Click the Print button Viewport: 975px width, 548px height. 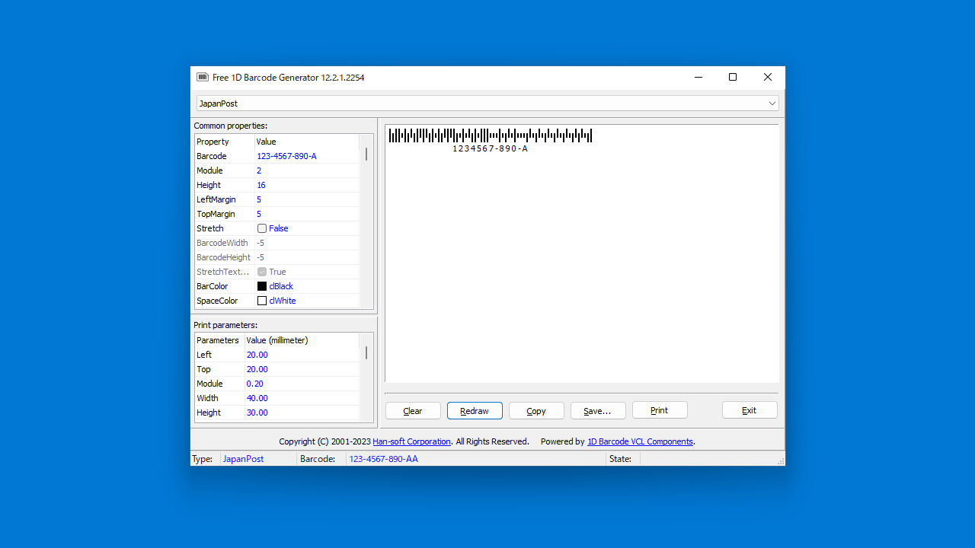[x=660, y=410]
